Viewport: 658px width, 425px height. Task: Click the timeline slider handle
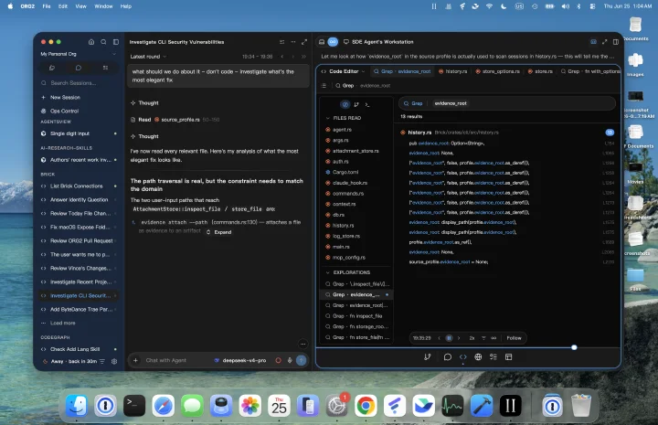574,347
